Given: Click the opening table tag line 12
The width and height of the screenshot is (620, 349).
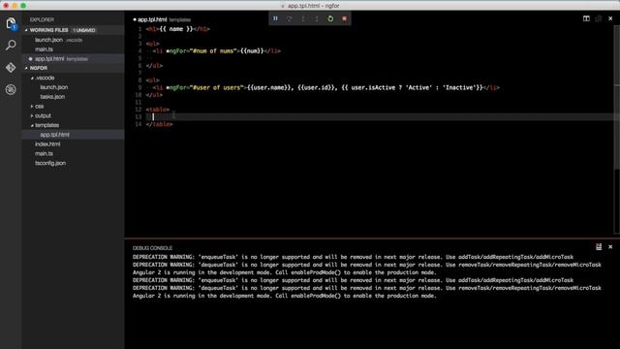Looking at the screenshot, I should coord(157,110).
